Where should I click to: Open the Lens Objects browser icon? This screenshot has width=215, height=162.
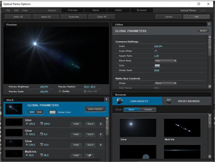click(120, 101)
